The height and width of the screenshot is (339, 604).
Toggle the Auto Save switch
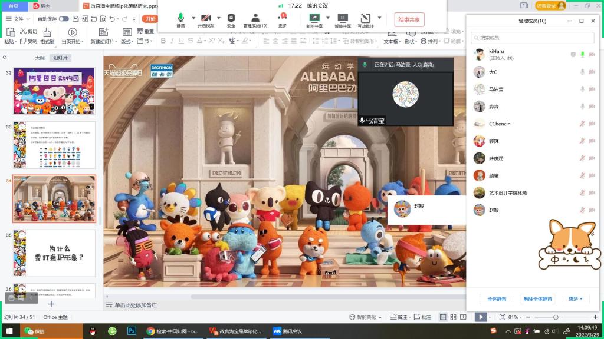pos(64,19)
